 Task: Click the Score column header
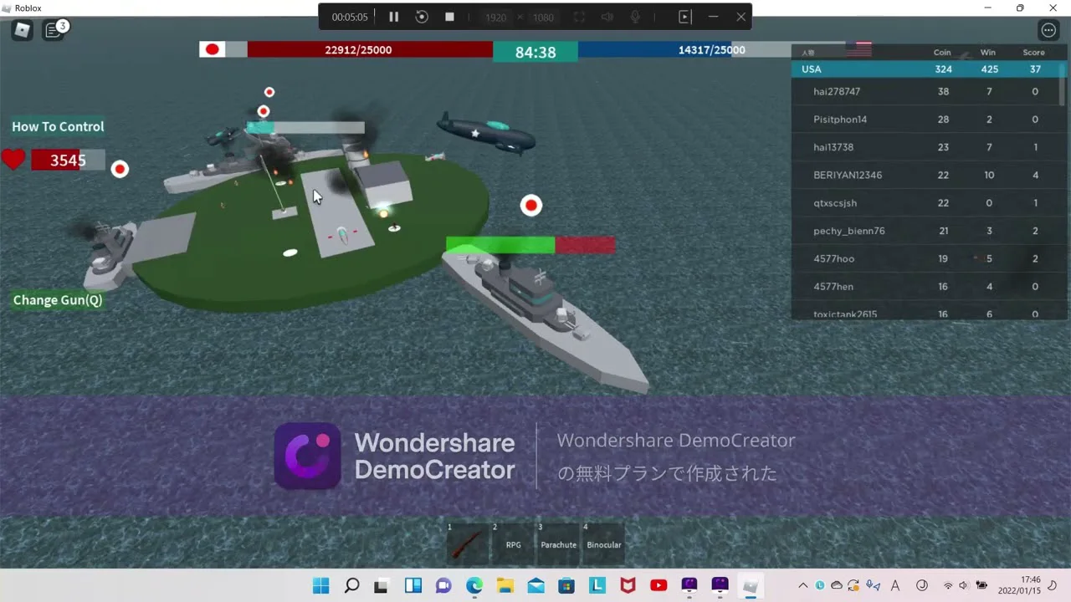[1034, 52]
